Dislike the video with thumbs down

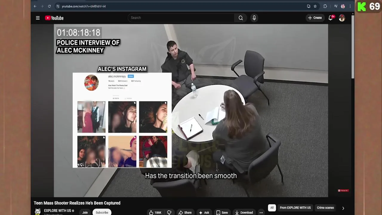click(x=169, y=212)
